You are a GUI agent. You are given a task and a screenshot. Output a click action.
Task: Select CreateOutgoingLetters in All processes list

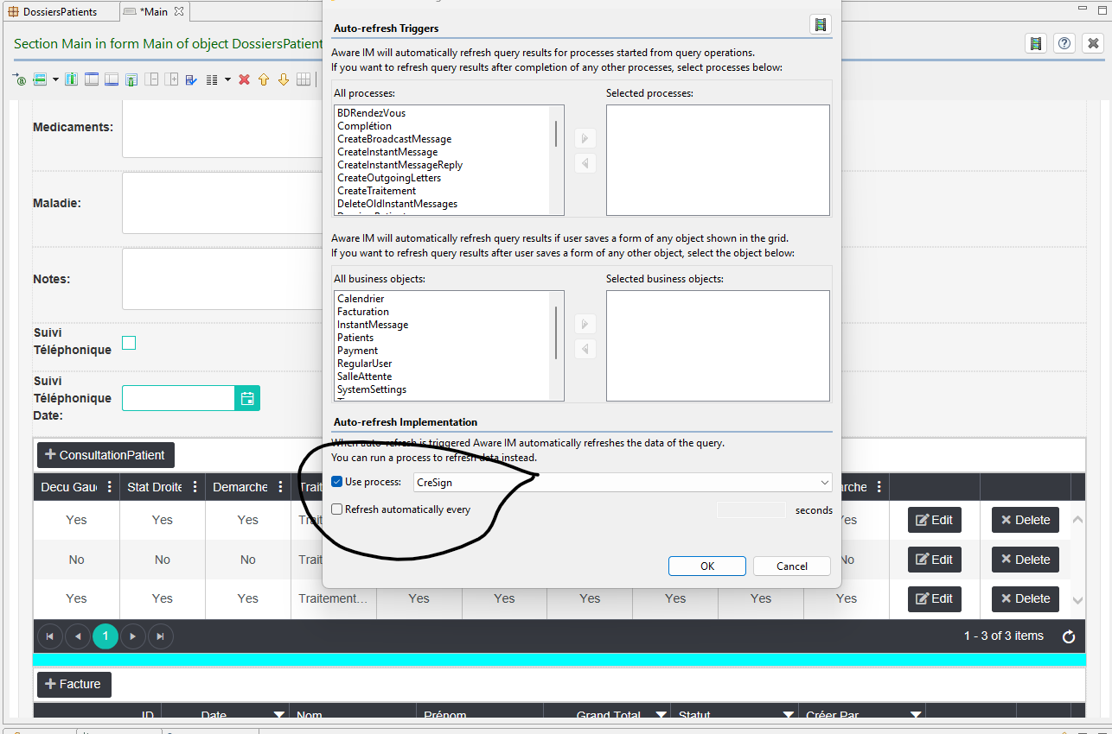389,178
